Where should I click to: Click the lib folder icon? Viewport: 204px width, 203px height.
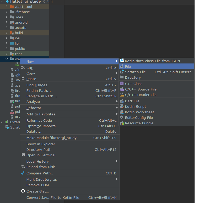coord(12,43)
